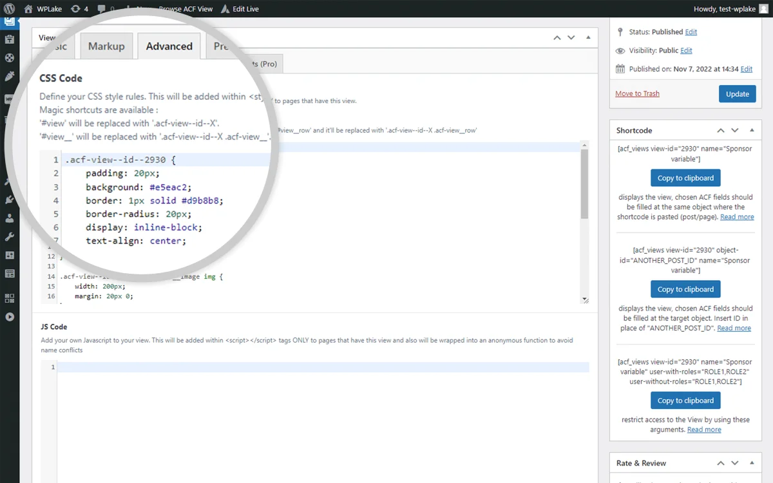Switch to the Advanced tab
Image resolution: width=773 pixels, height=483 pixels.
click(x=169, y=46)
